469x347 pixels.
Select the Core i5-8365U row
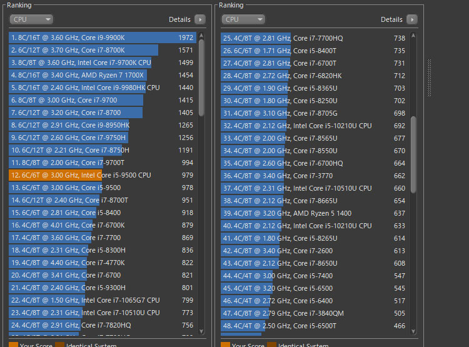coord(315,89)
